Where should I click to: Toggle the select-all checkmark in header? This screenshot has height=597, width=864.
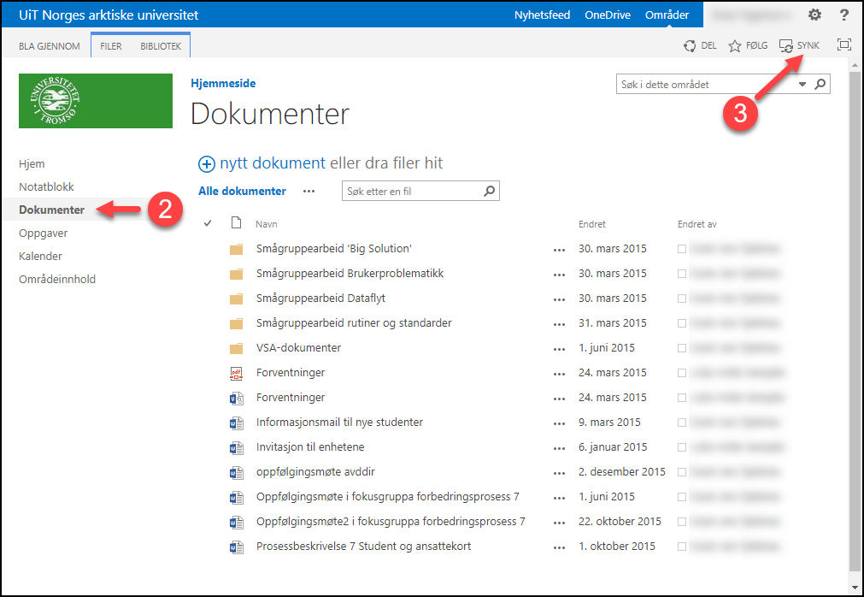click(x=208, y=224)
